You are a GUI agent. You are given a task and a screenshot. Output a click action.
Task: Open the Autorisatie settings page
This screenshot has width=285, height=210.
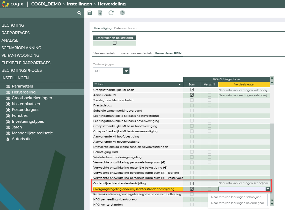point(22,139)
